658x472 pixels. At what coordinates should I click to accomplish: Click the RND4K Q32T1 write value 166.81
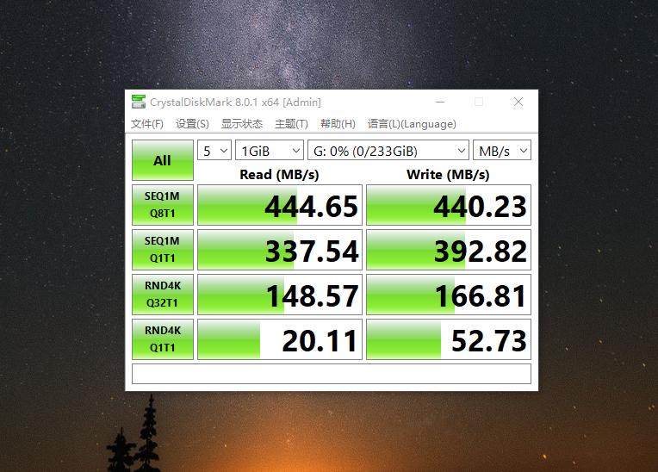[x=449, y=295]
